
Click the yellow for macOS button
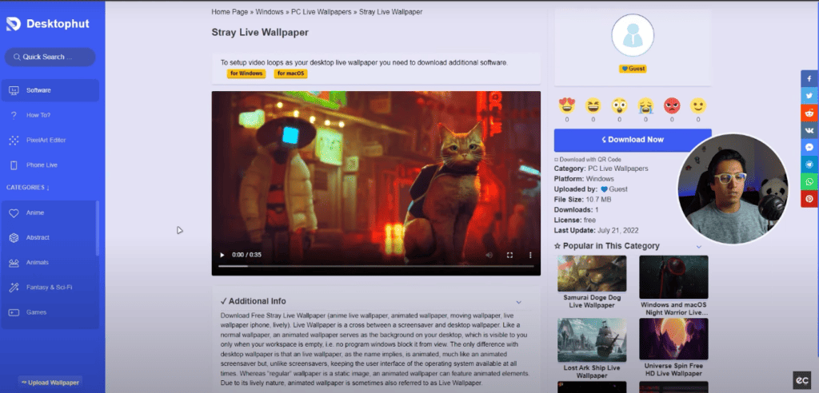pos(290,73)
